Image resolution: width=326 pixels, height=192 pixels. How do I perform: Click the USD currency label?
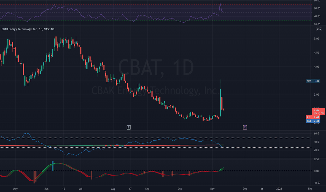(x=319, y=29)
